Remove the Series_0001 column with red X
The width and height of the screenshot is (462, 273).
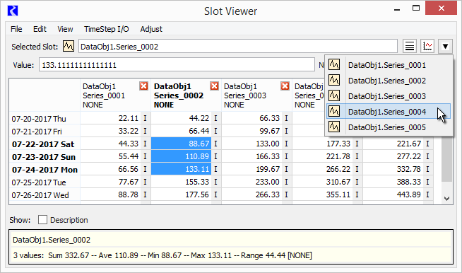point(144,86)
